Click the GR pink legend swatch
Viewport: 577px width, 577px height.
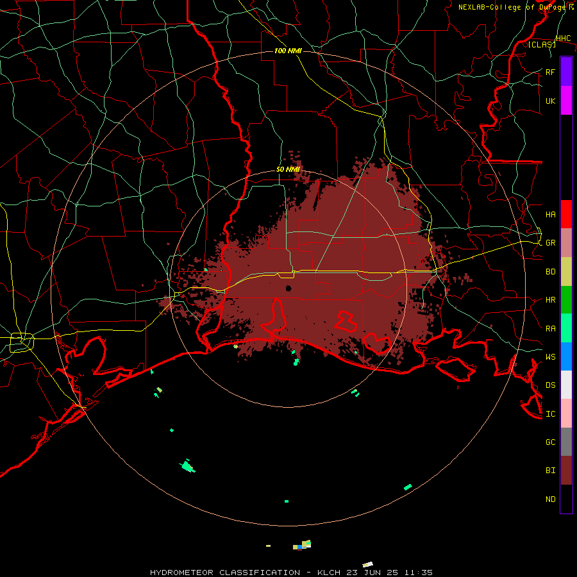(566, 243)
